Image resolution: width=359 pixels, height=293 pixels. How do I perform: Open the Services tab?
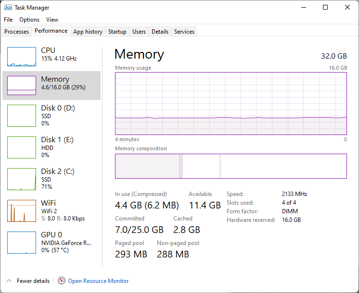click(x=184, y=32)
